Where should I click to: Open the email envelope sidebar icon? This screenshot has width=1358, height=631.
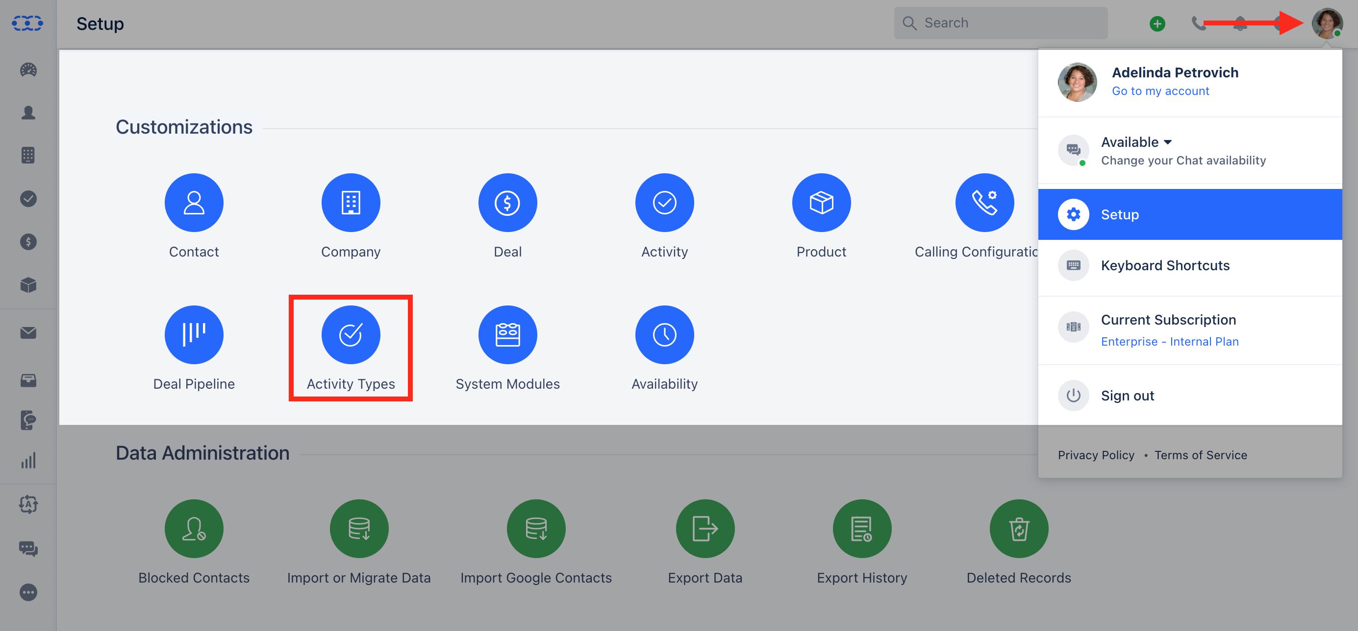[x=28, y=332]
